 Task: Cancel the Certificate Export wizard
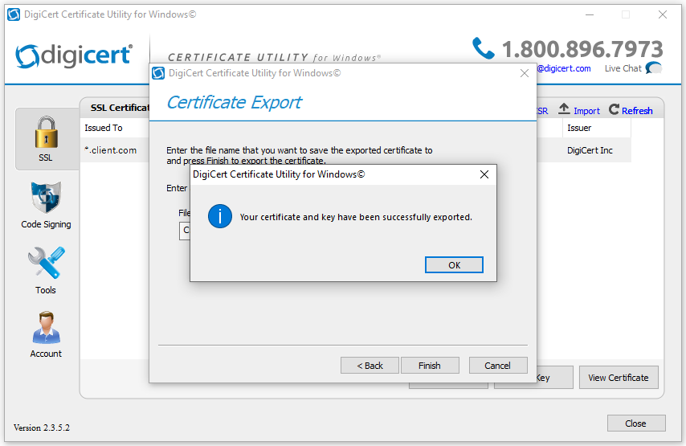pos(498,366)
